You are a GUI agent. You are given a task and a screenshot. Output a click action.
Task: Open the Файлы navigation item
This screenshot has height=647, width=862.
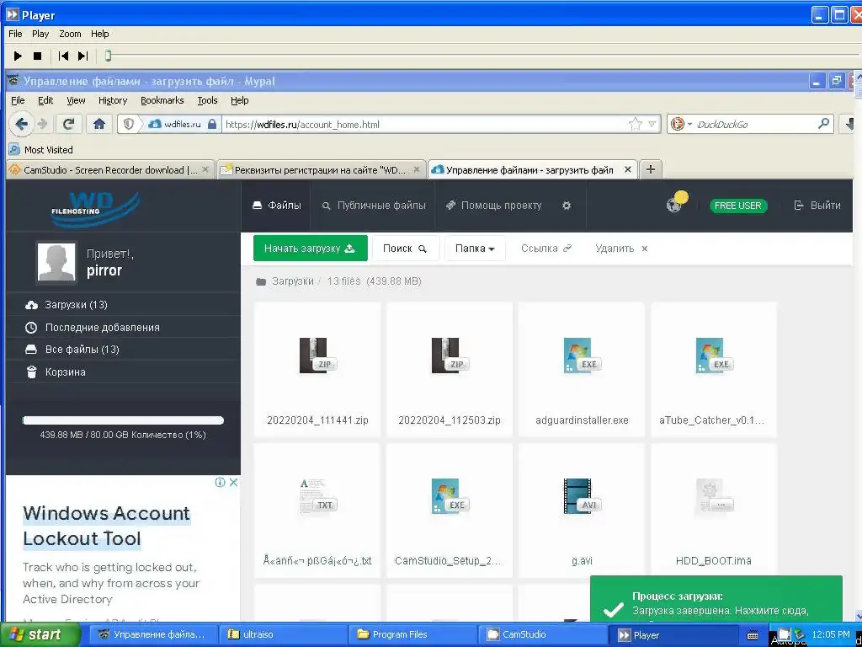[x=276, y=206]
